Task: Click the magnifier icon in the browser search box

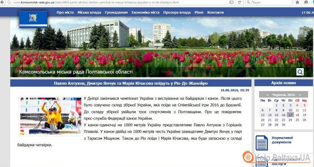Action: click(x=248, y=2)
